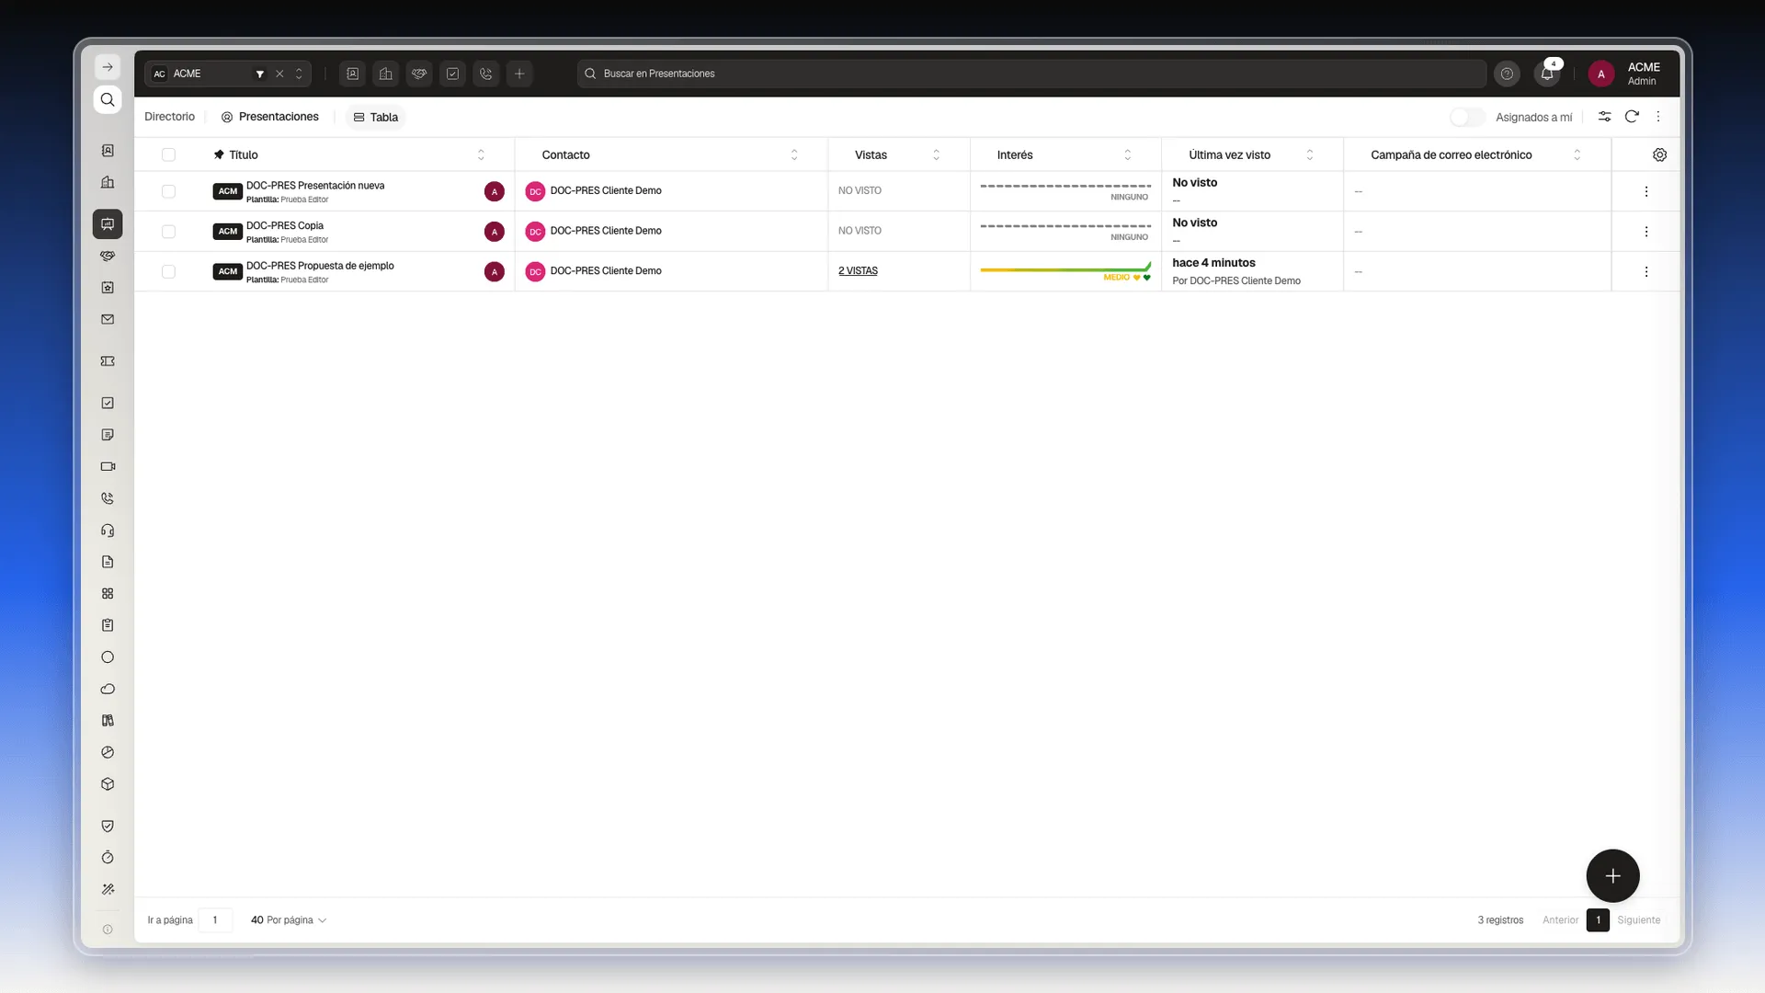Go to Directorio breadcrumb
This screenshot has height=993, width=1765.
coord(169,117)
